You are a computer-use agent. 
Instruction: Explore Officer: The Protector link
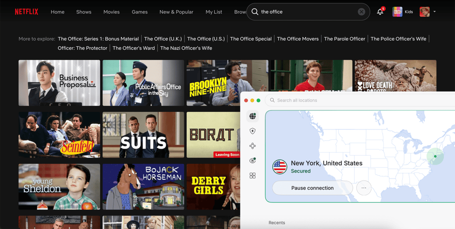tap(82, 48)
